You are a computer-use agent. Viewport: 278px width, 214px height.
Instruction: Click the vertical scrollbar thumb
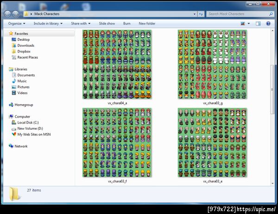(x=272, y=89)
